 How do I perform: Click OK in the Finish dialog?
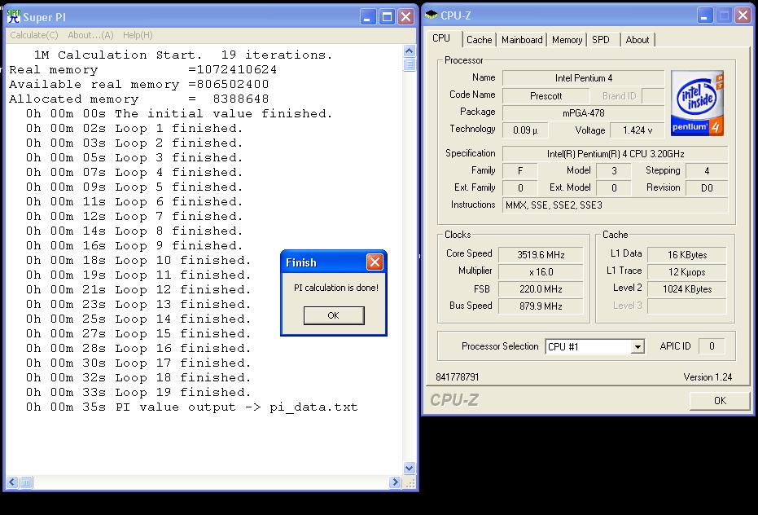coord(334,315)
